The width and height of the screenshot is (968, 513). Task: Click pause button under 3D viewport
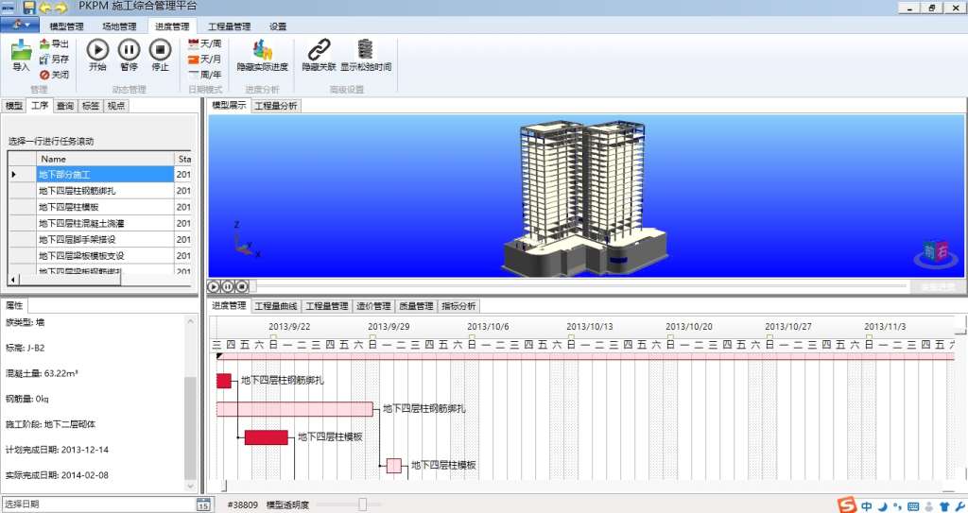click(228, 286)
